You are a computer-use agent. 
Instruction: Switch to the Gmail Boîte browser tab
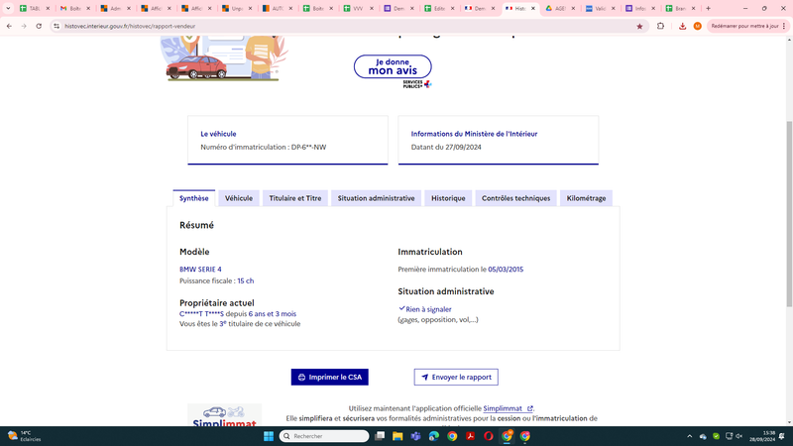75,8
